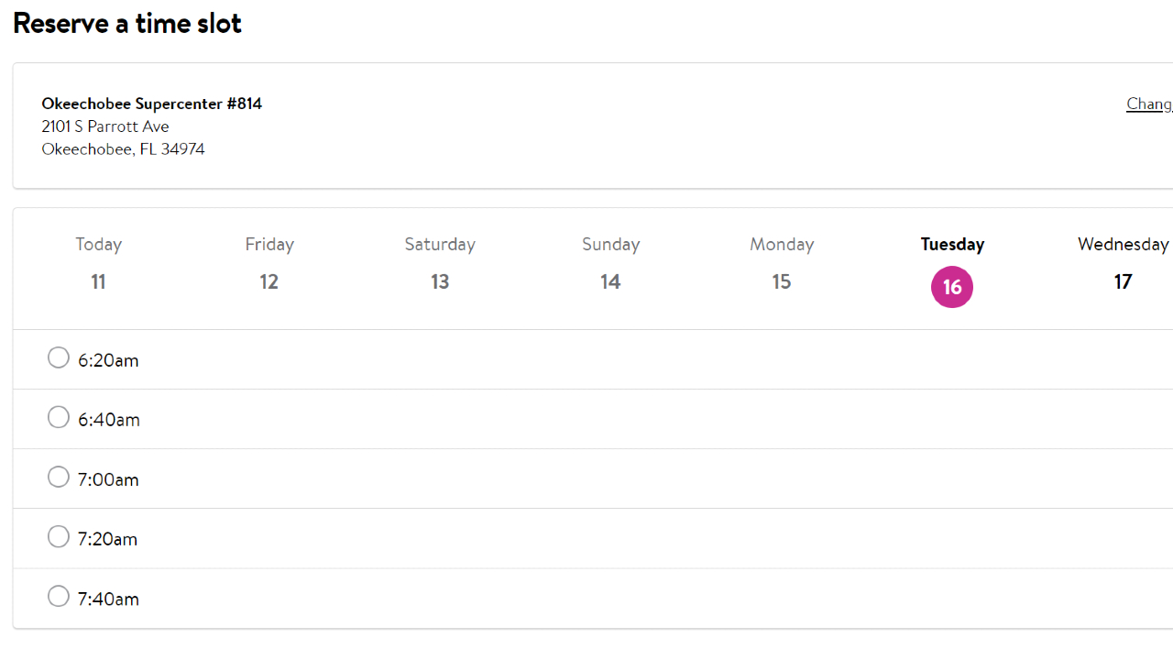Select the 6:20am radio button circle

coord(59,357)
